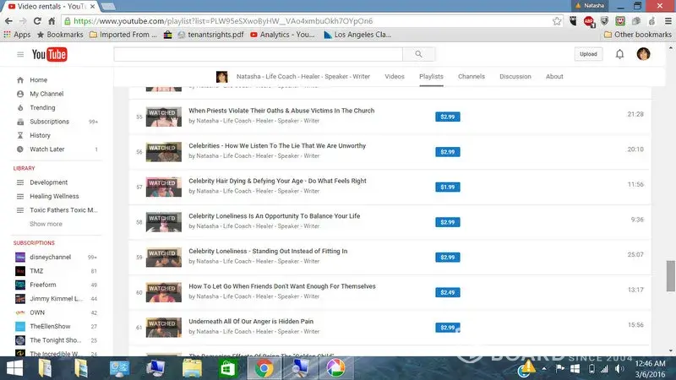676x380 pixels.
Task: Click the page's vertical scrollbar thumb
Action: 670,274
